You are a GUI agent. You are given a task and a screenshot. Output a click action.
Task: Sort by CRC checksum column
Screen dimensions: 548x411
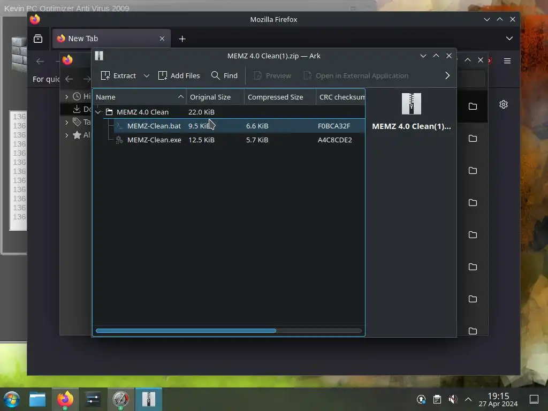click(x=340, y=97)
